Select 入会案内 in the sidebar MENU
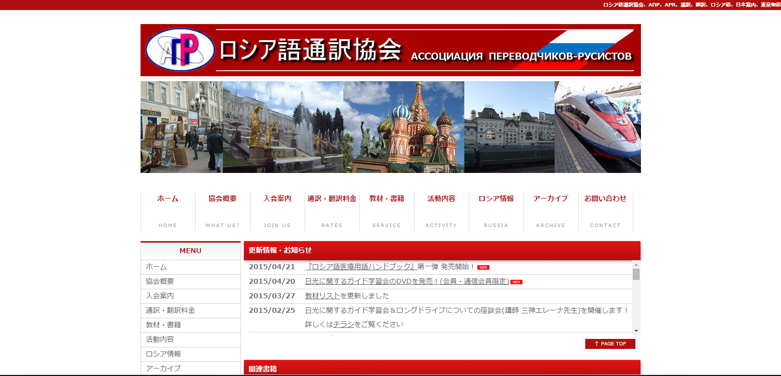Viewport: 781px width, 376px height. [x=191, y=296]
